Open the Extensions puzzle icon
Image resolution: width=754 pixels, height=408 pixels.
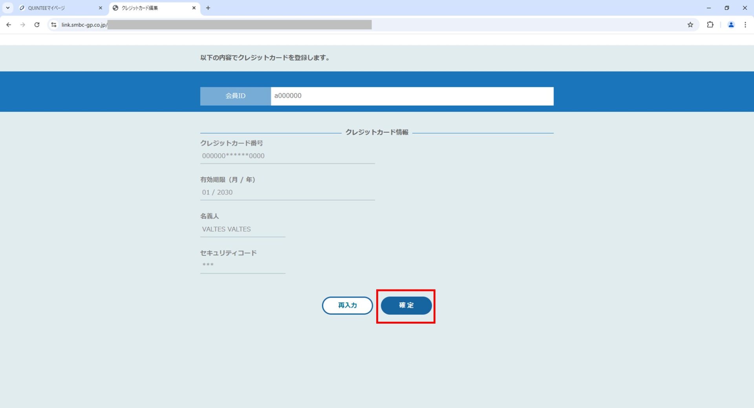pyautogui.click(x=710, y=25)
